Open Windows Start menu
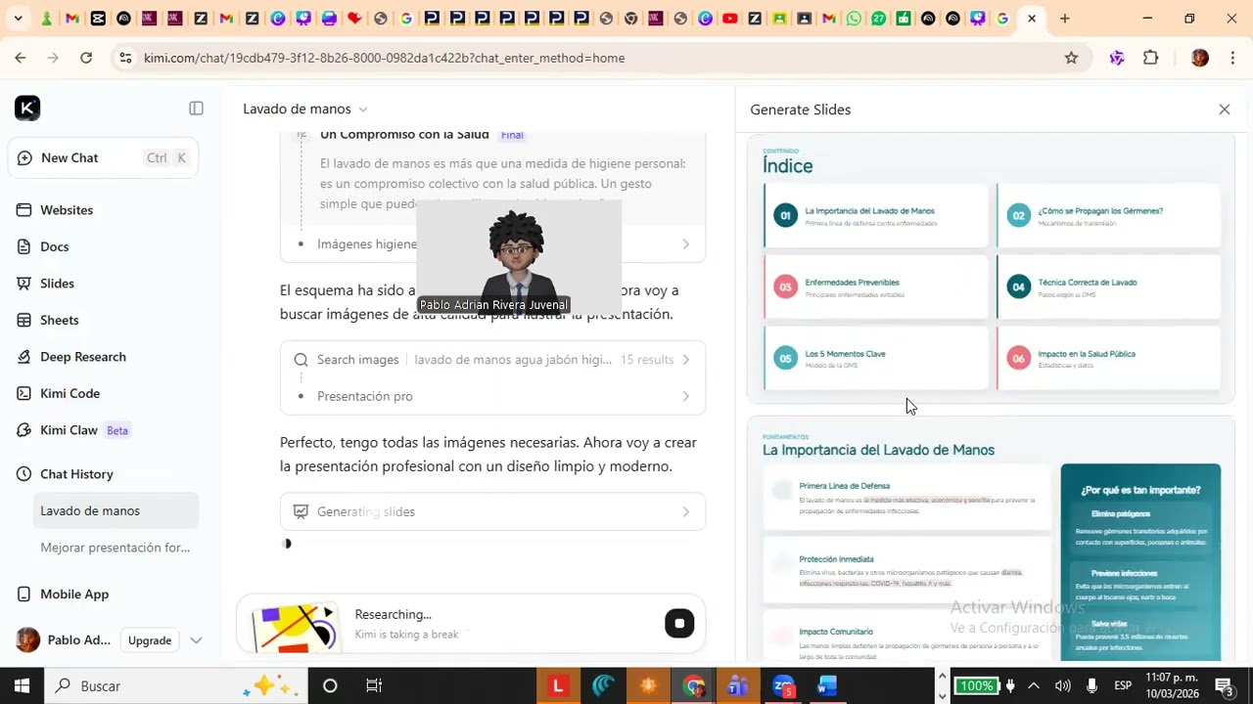The height and width of the screenshot is (704, 1253). point(22,686)
